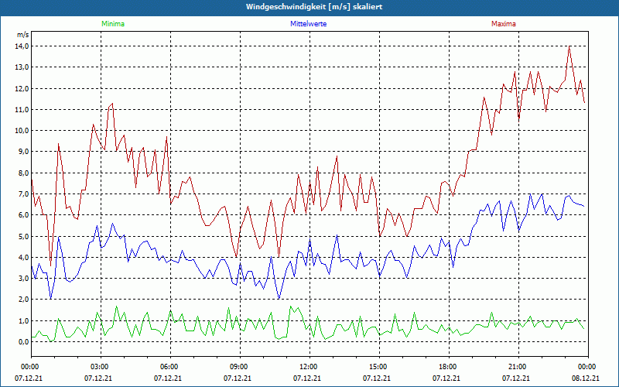Click the 10,0 y-axis value

click(x=22, y=131)
